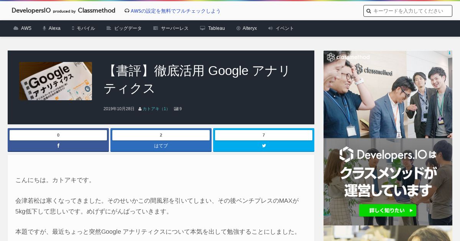Click the person icon beside the author name
Viewport: 460px width, 241px height.
[x=140, y=109]
